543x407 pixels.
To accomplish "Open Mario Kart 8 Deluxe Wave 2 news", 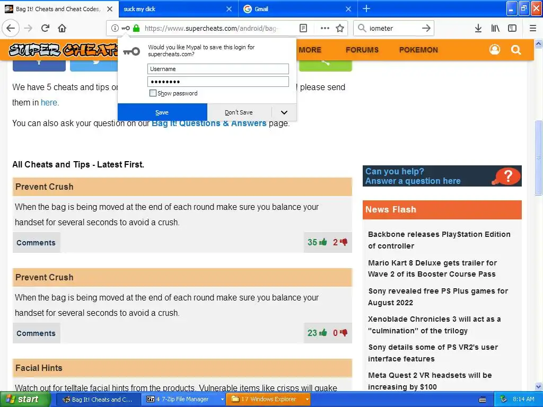I will pyautogui.click(x=432, y=268).
